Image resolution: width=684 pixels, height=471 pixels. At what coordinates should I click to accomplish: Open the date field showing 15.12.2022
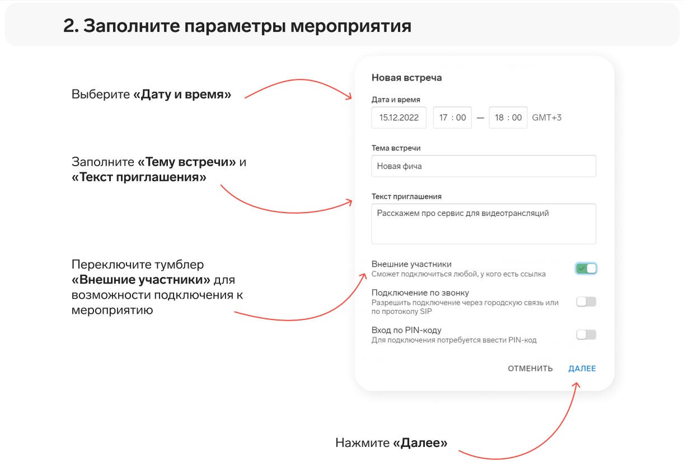pyautogui.click(x=399, y=117)
